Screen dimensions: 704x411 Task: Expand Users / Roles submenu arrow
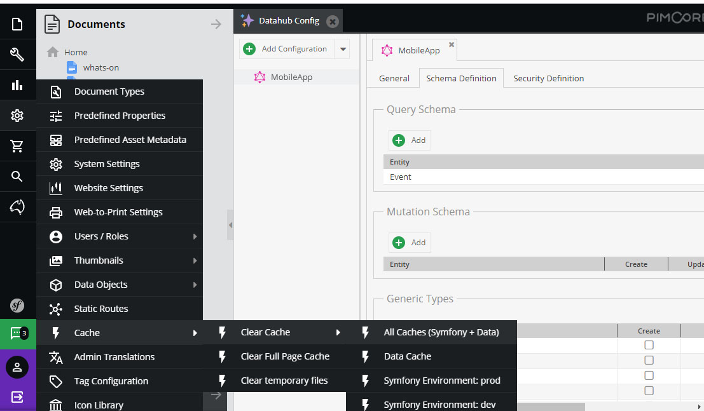(x=195, y=236)
